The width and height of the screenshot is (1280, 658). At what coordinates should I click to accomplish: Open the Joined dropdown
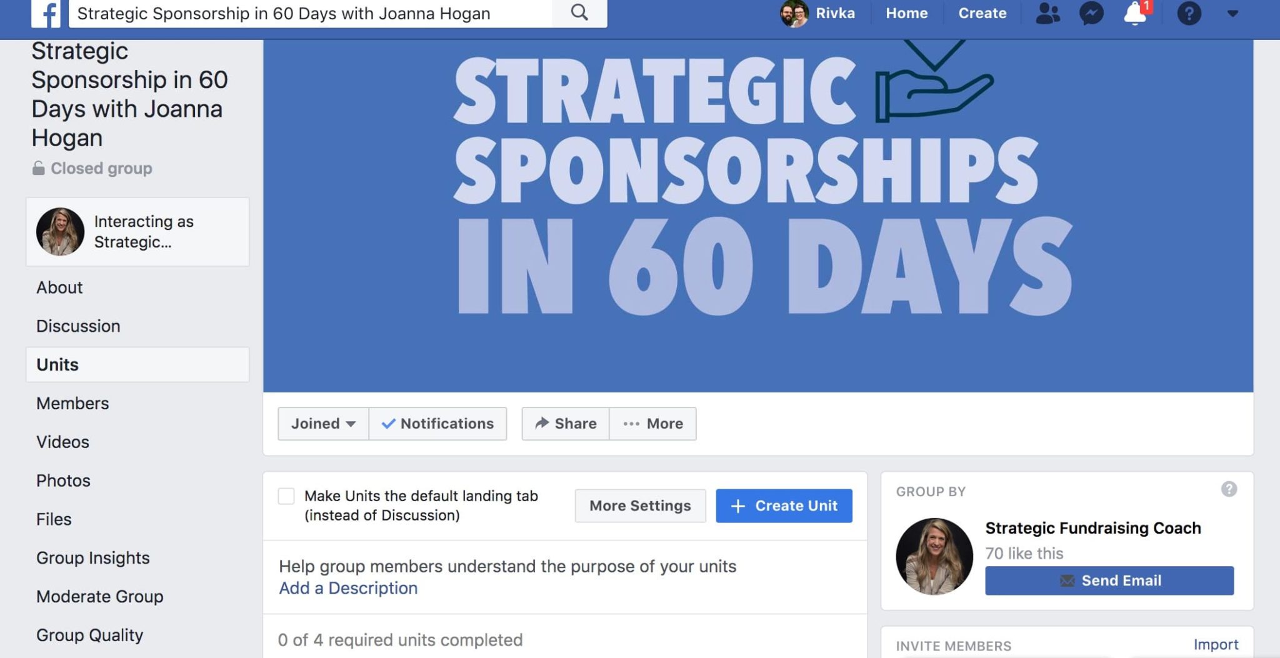pyautogui.click(x=323, y=424)
